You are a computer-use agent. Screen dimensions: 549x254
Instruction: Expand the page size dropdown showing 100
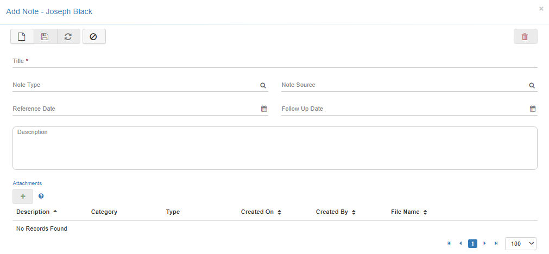pyautogui.click(x=520, y=244)
